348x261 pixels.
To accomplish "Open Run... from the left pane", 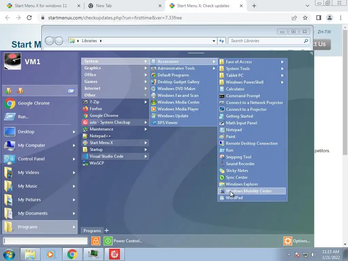I will tap(40, 117).
